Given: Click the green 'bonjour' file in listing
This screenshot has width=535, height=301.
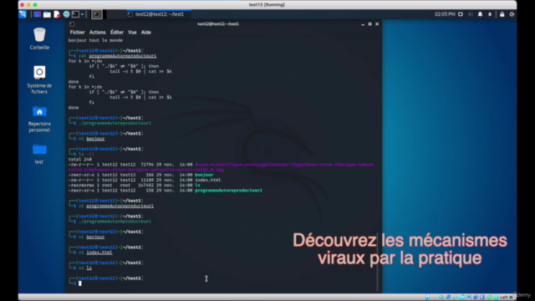Looking at the screenshot, I should (204, 175).
